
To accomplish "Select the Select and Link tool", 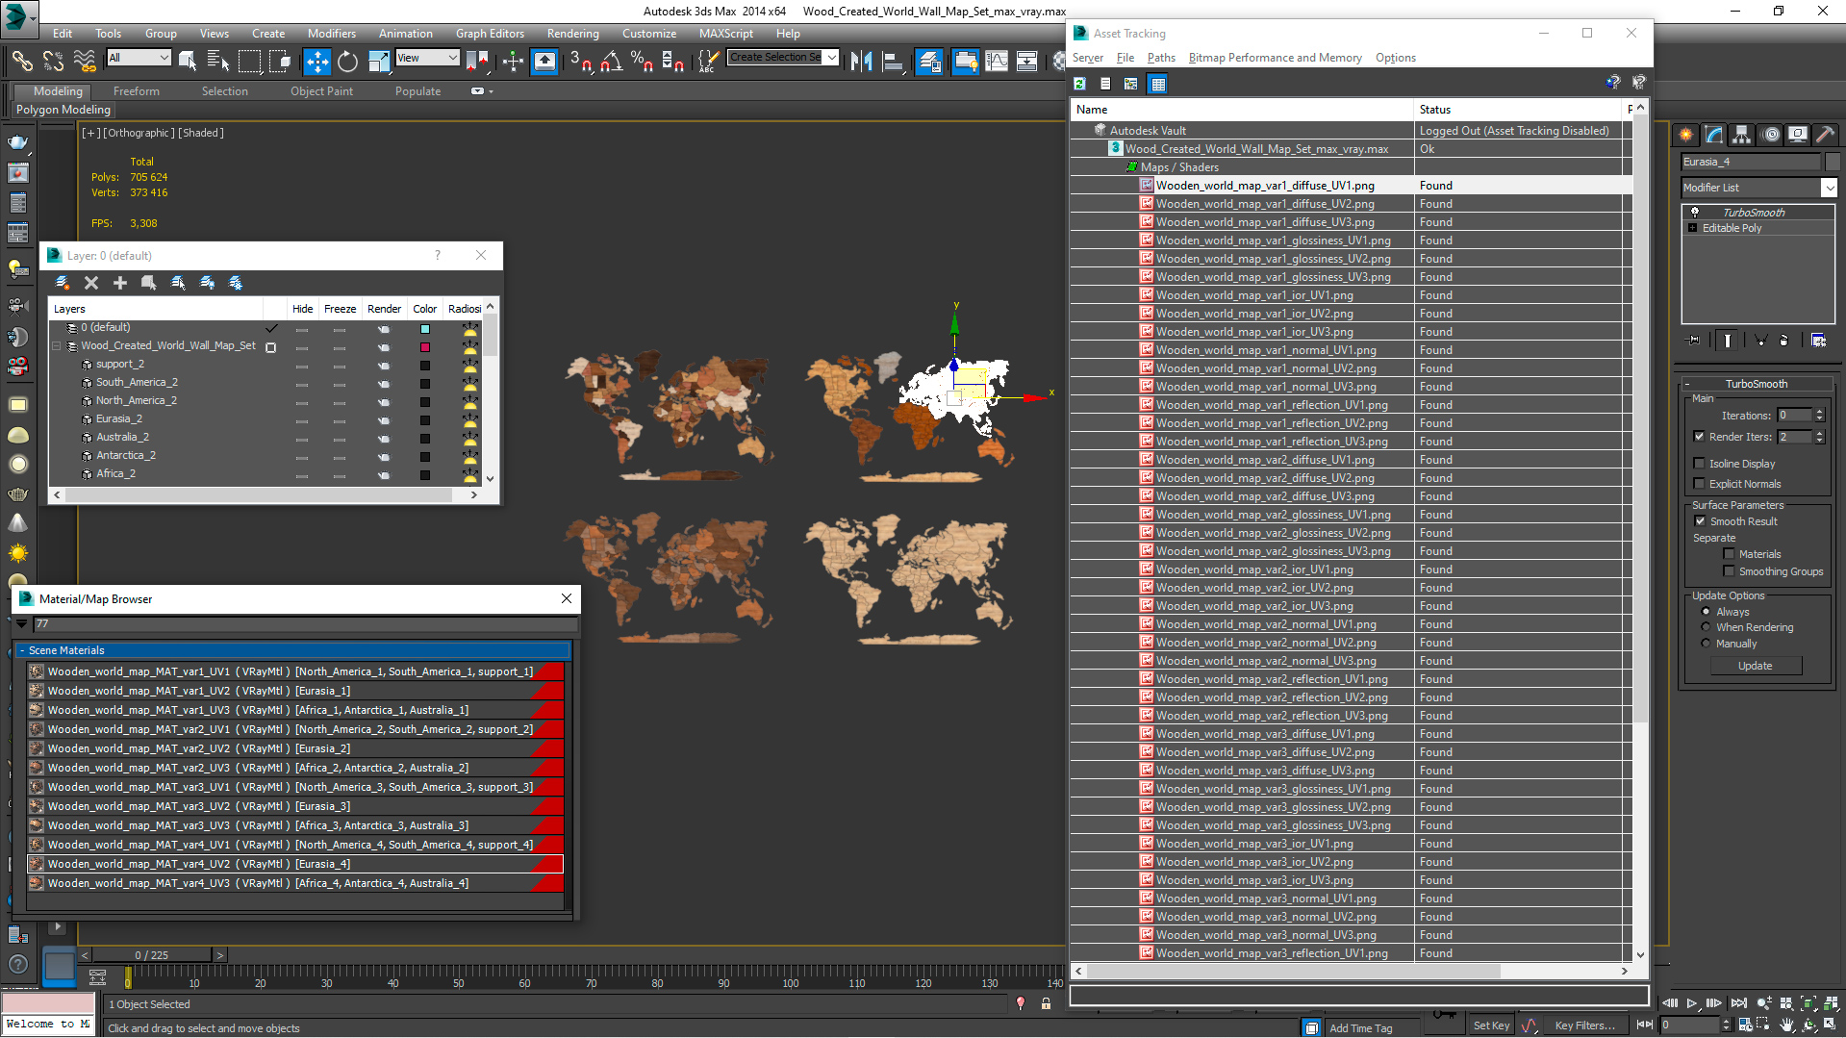I will point(21,62).
